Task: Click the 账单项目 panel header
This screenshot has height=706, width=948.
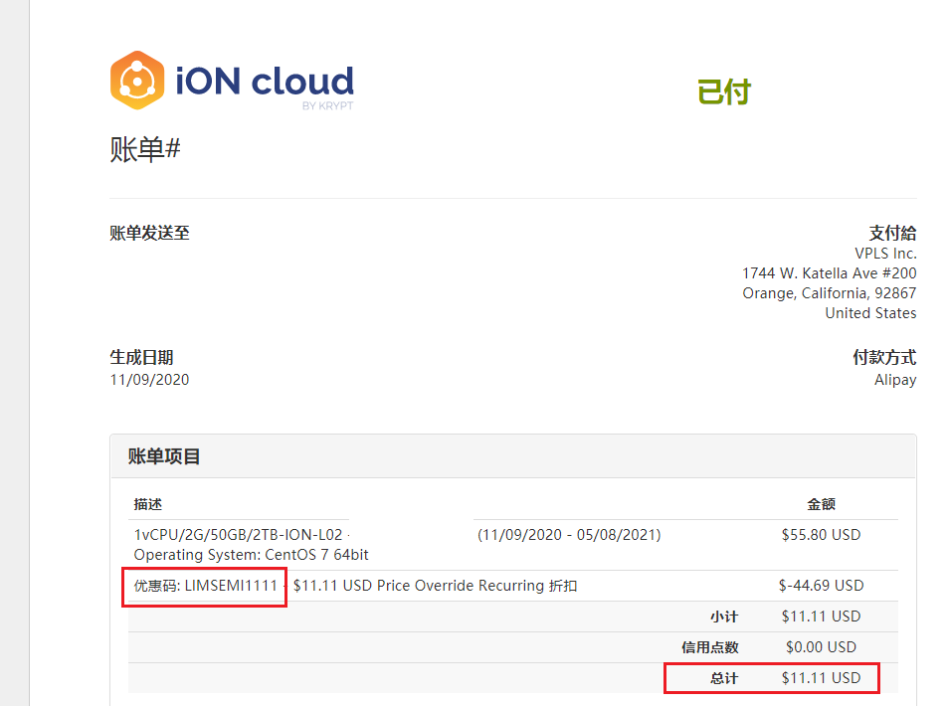Action: click(165, 457)
